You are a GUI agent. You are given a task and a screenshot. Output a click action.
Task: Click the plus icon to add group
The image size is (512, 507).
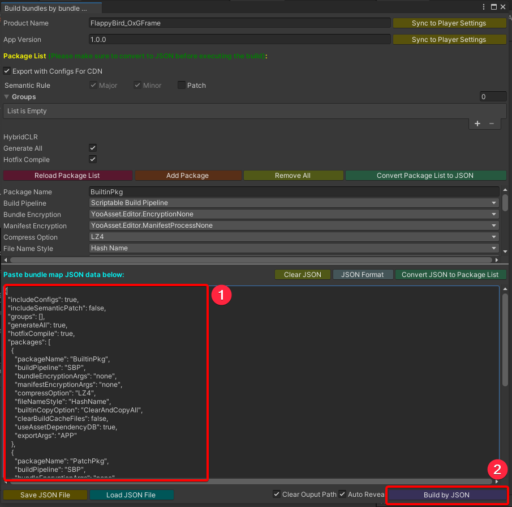477,123
